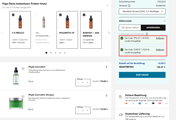This screenshot has width=176, height=120.
Task: Add Phyto Corrective serum to wishlist heart
Action: coord(23,69)
